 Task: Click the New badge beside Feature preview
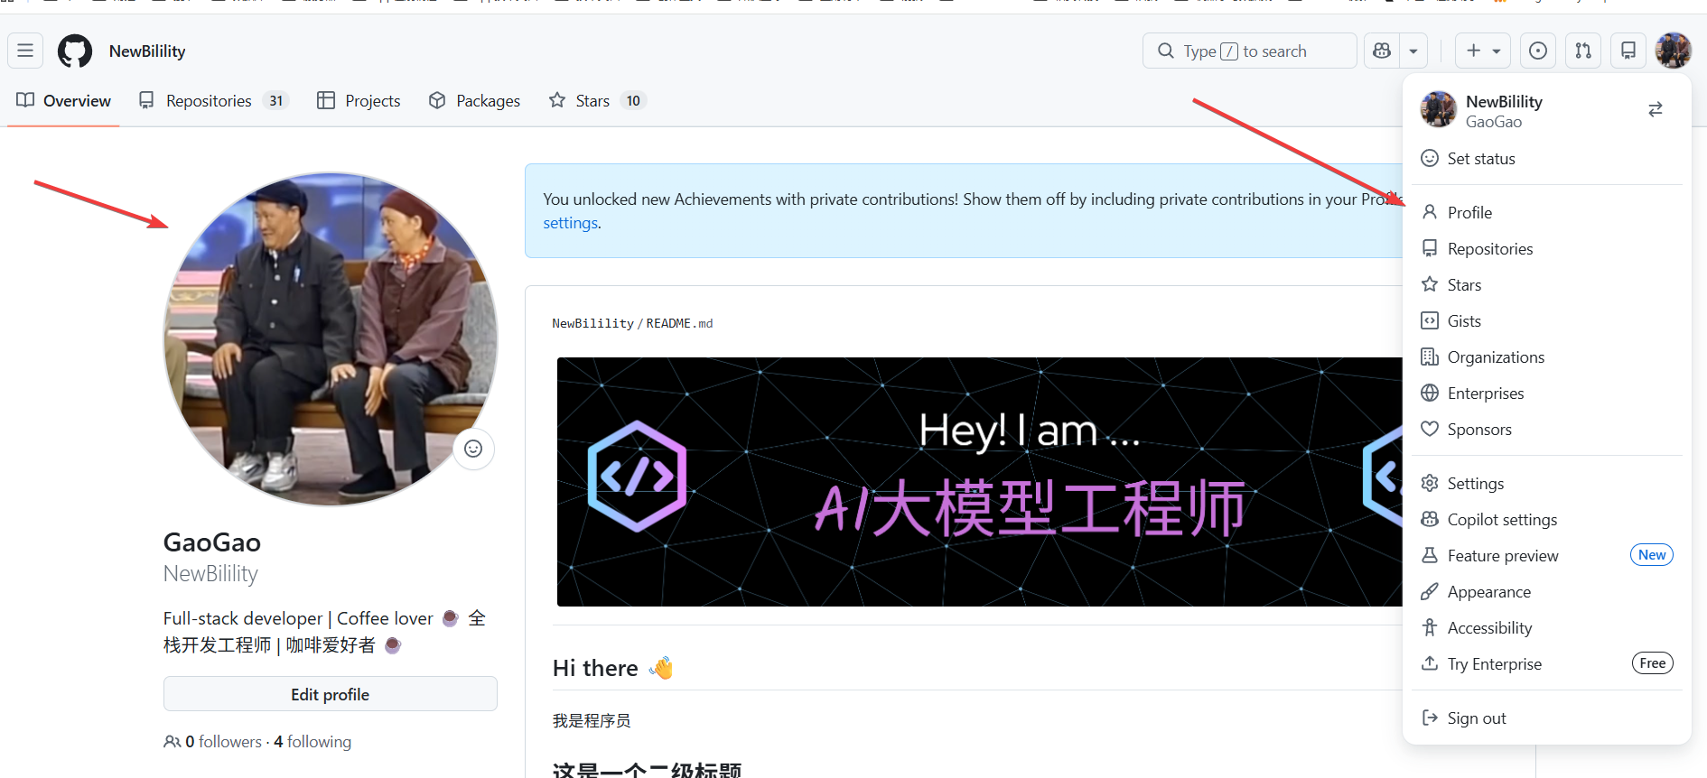(x=1652, y=555)
